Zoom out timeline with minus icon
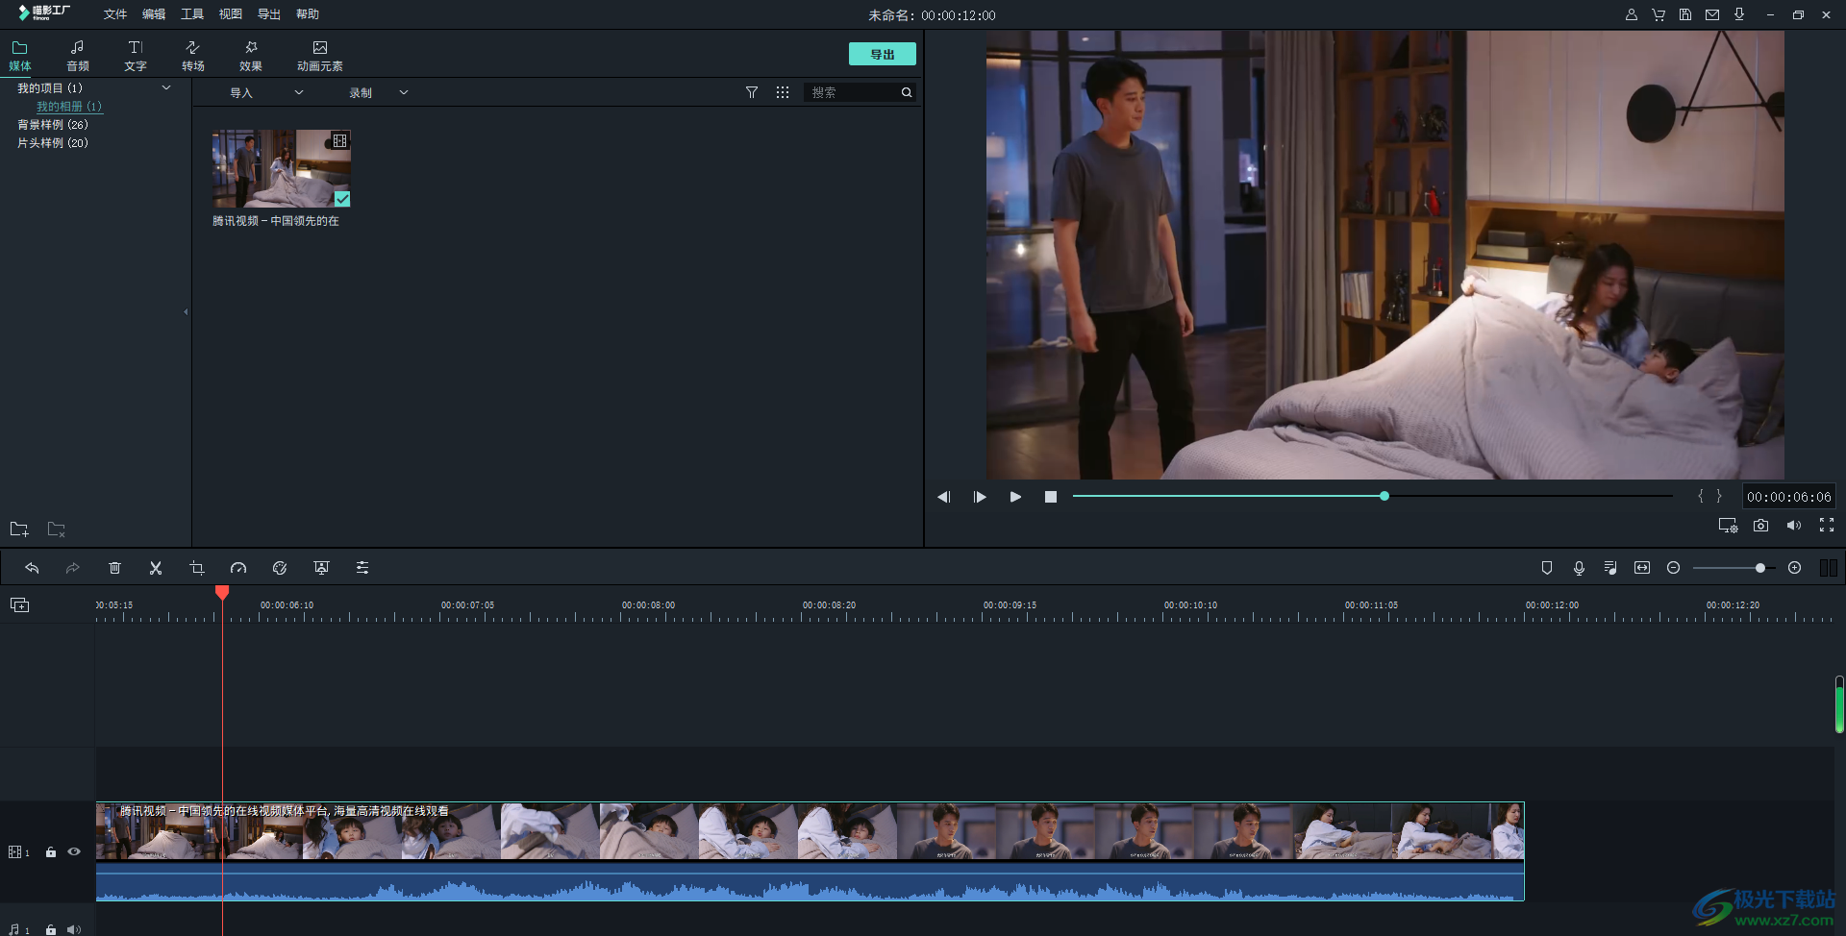 1673,568
